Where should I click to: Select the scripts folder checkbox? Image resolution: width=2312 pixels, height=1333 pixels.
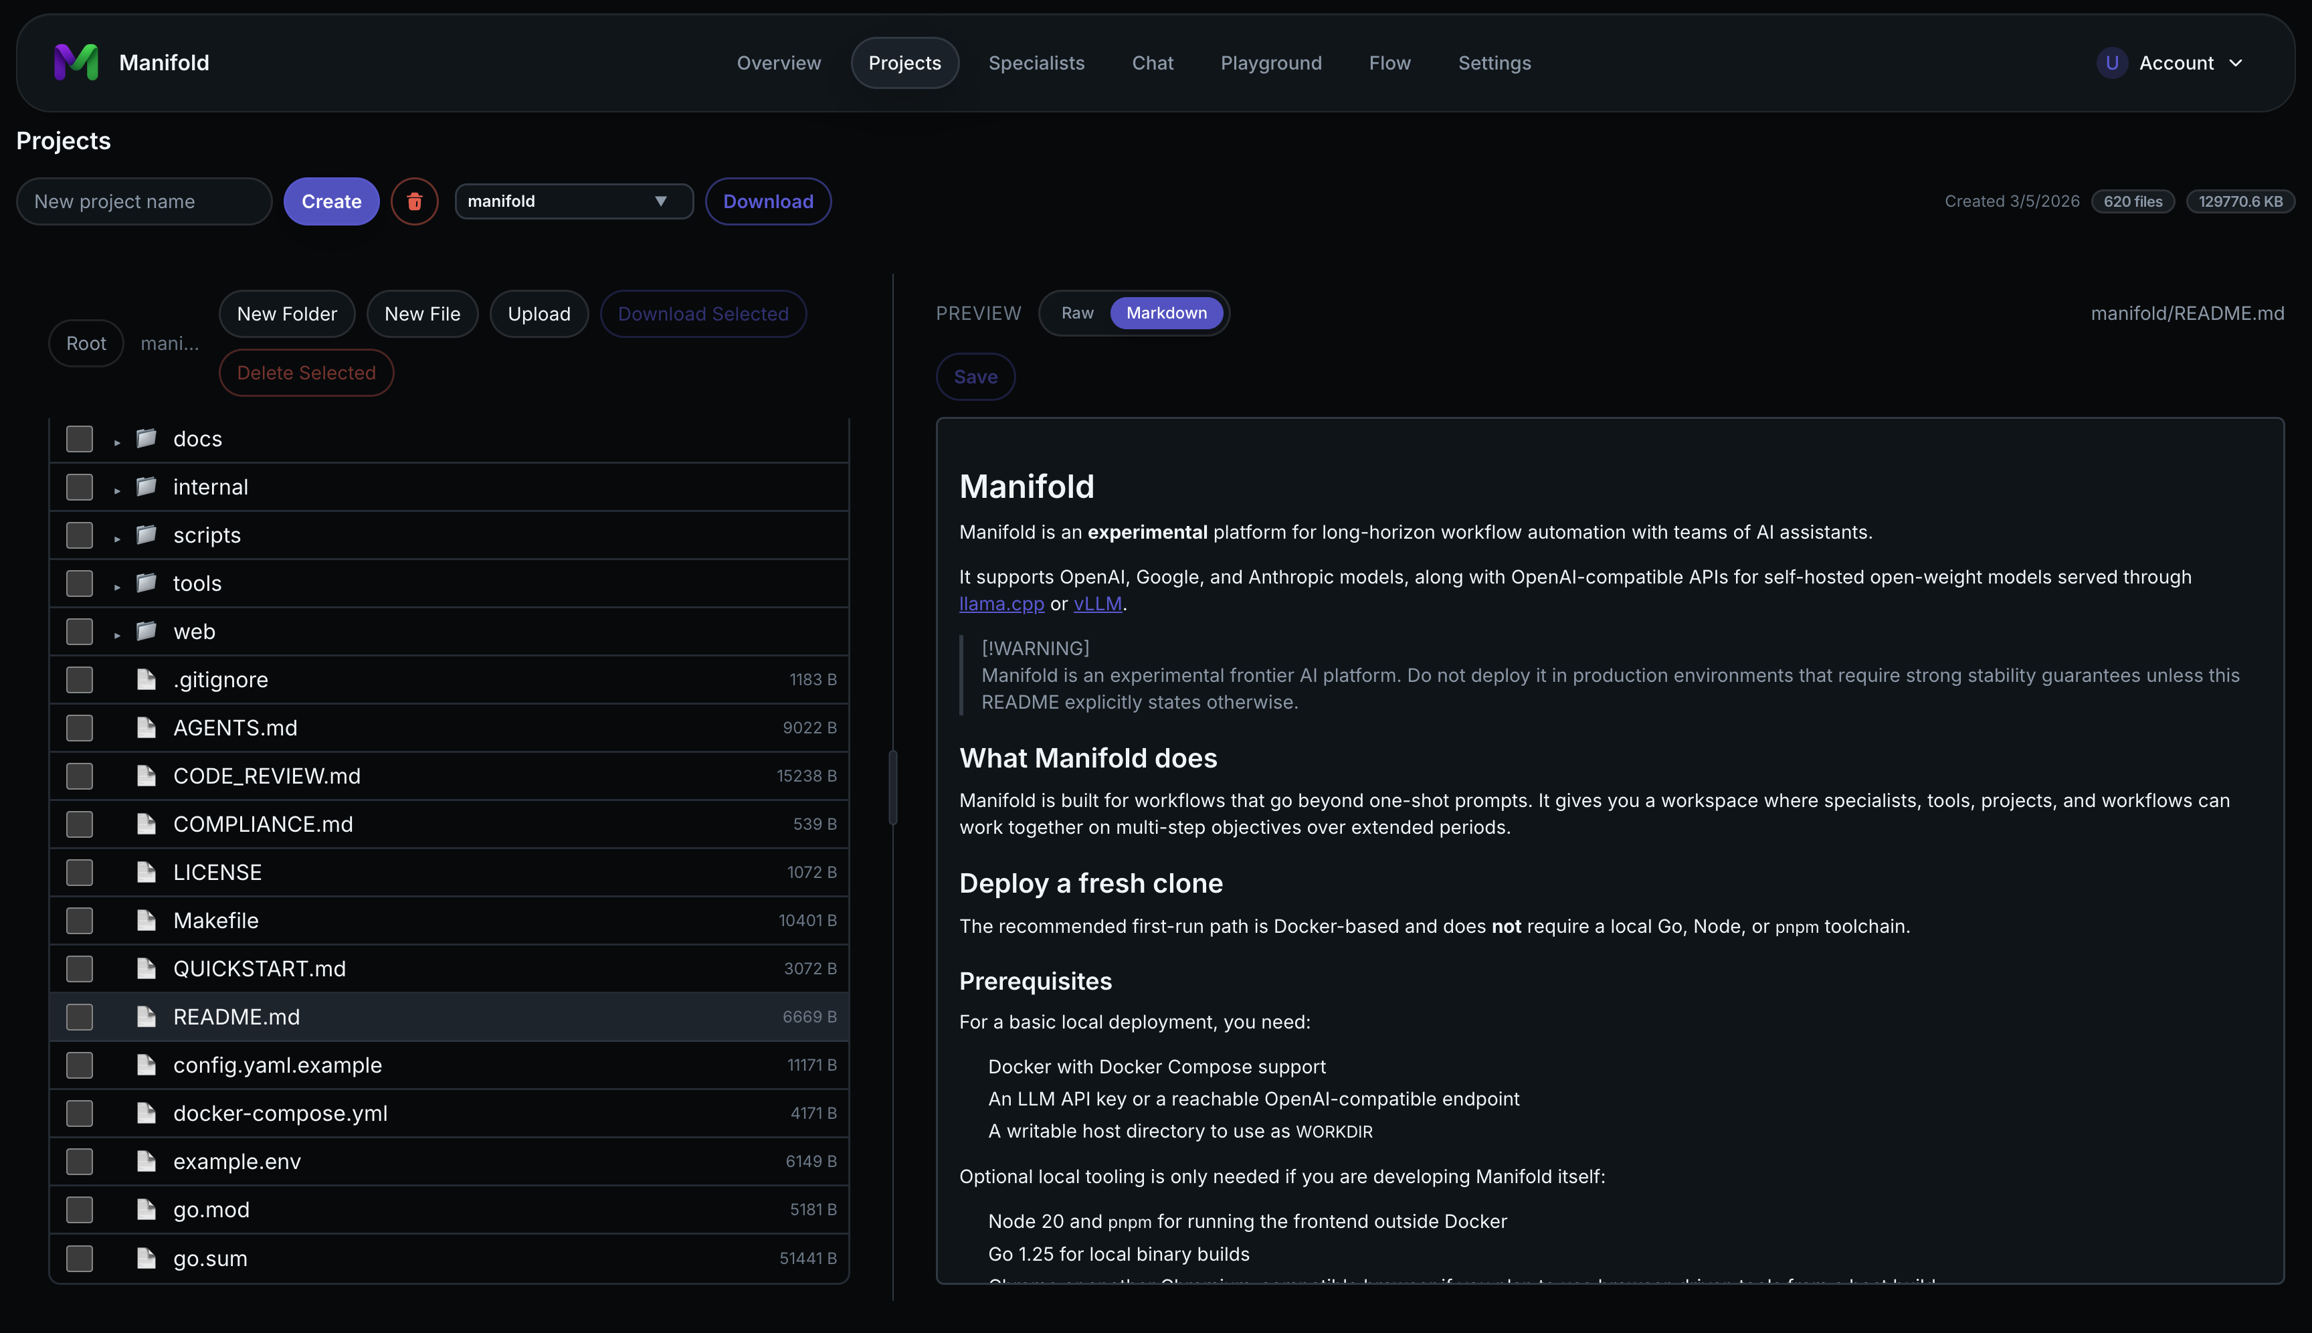[80, 535]
